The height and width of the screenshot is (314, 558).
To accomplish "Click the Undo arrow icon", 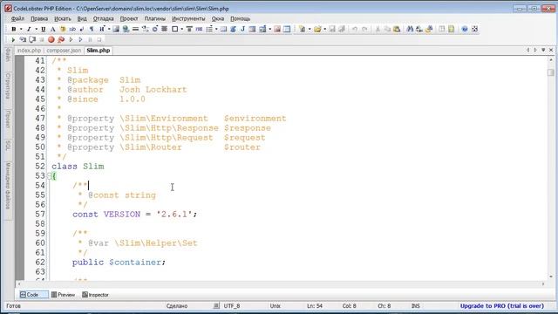I will point(355,29).
